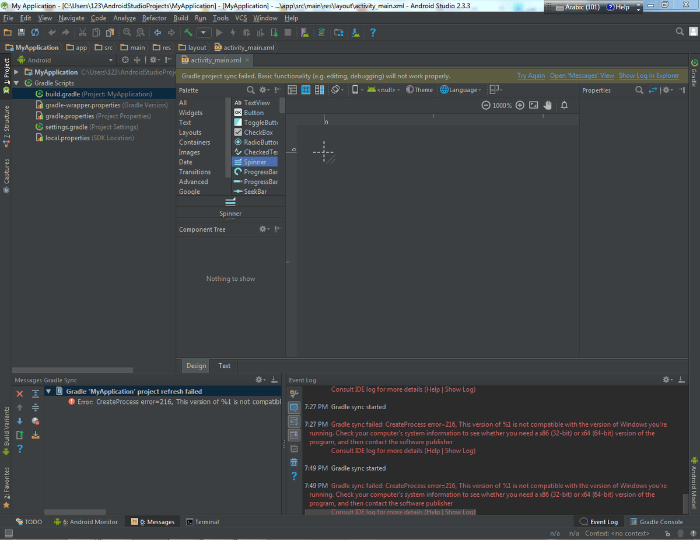Image resolution: width=700 pixels, height=540 pixels.
Task: Select build.gradle (Project: MyApplication) file
Action: coord(94,94)
